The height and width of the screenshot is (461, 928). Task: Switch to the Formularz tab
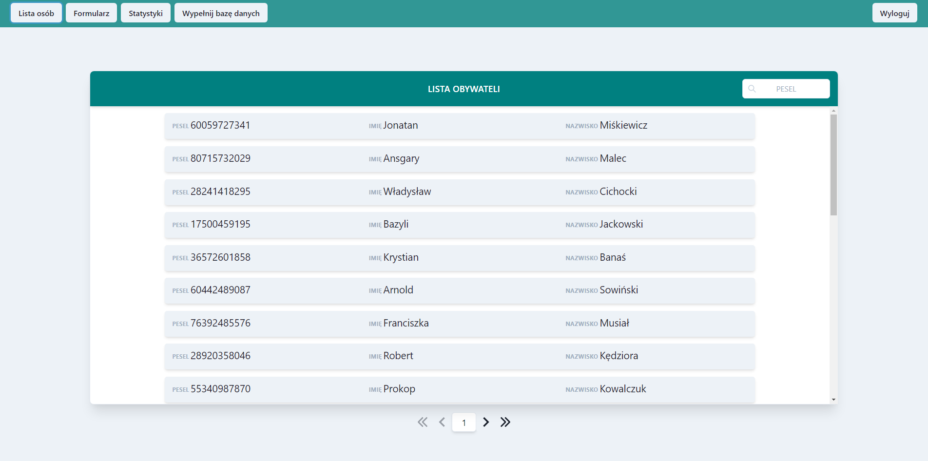91,13
